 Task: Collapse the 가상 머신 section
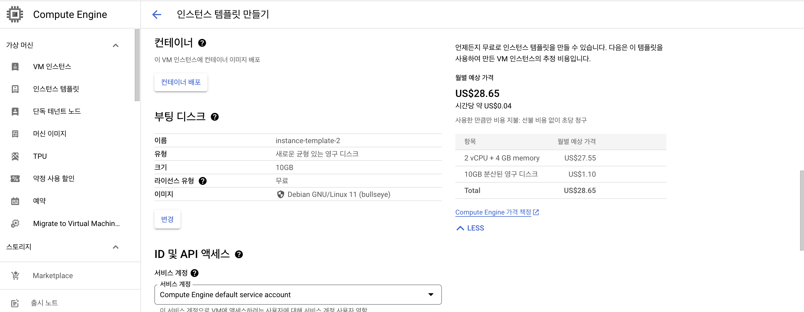pyautogui.click(x=115, y=45)
